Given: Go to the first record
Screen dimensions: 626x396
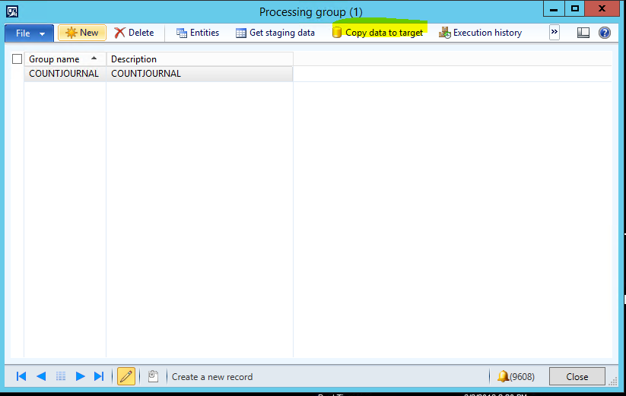Looking at the screenshot, I should click(21, 376).
